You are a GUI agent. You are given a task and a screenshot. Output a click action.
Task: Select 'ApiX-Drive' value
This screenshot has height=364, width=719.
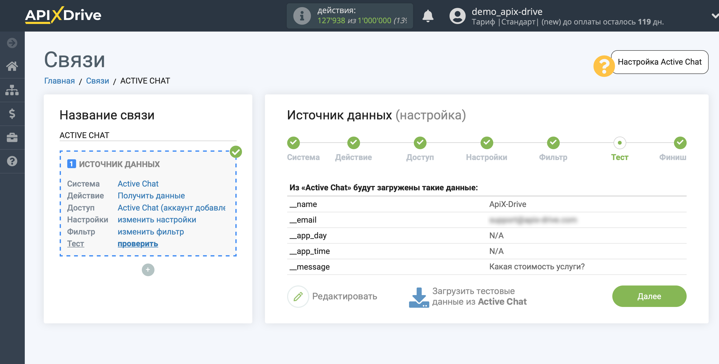[x=507, y=204]
